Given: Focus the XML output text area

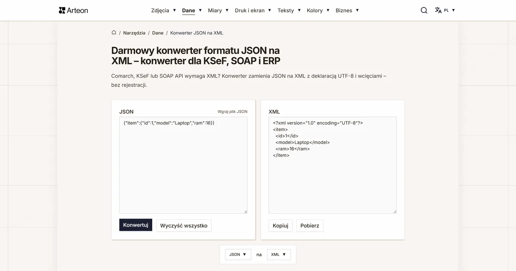Looking at the screenshot, I should (x=332, y=165).
